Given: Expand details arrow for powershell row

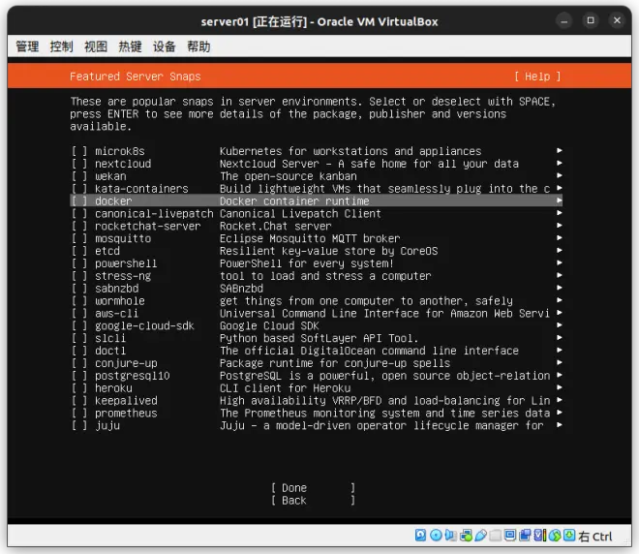Looking at the screenshot, I should tap(560, 262).
